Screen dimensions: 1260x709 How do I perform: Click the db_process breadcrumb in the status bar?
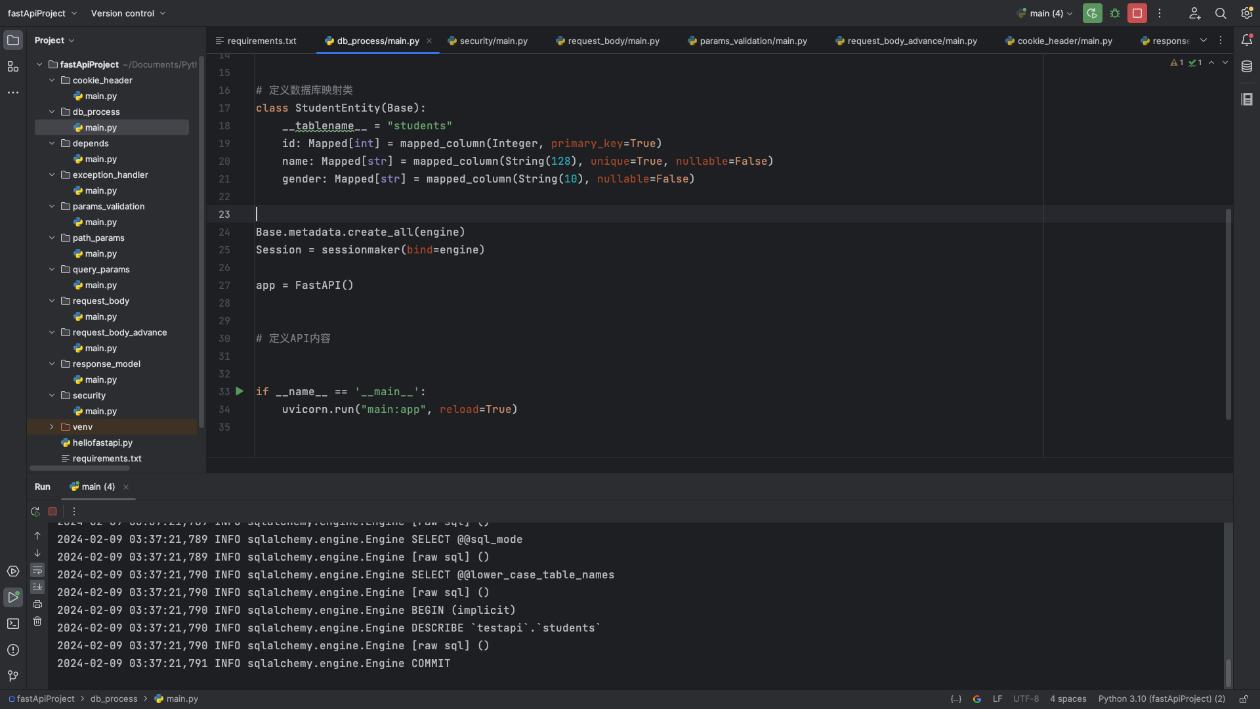coord(114,699)
